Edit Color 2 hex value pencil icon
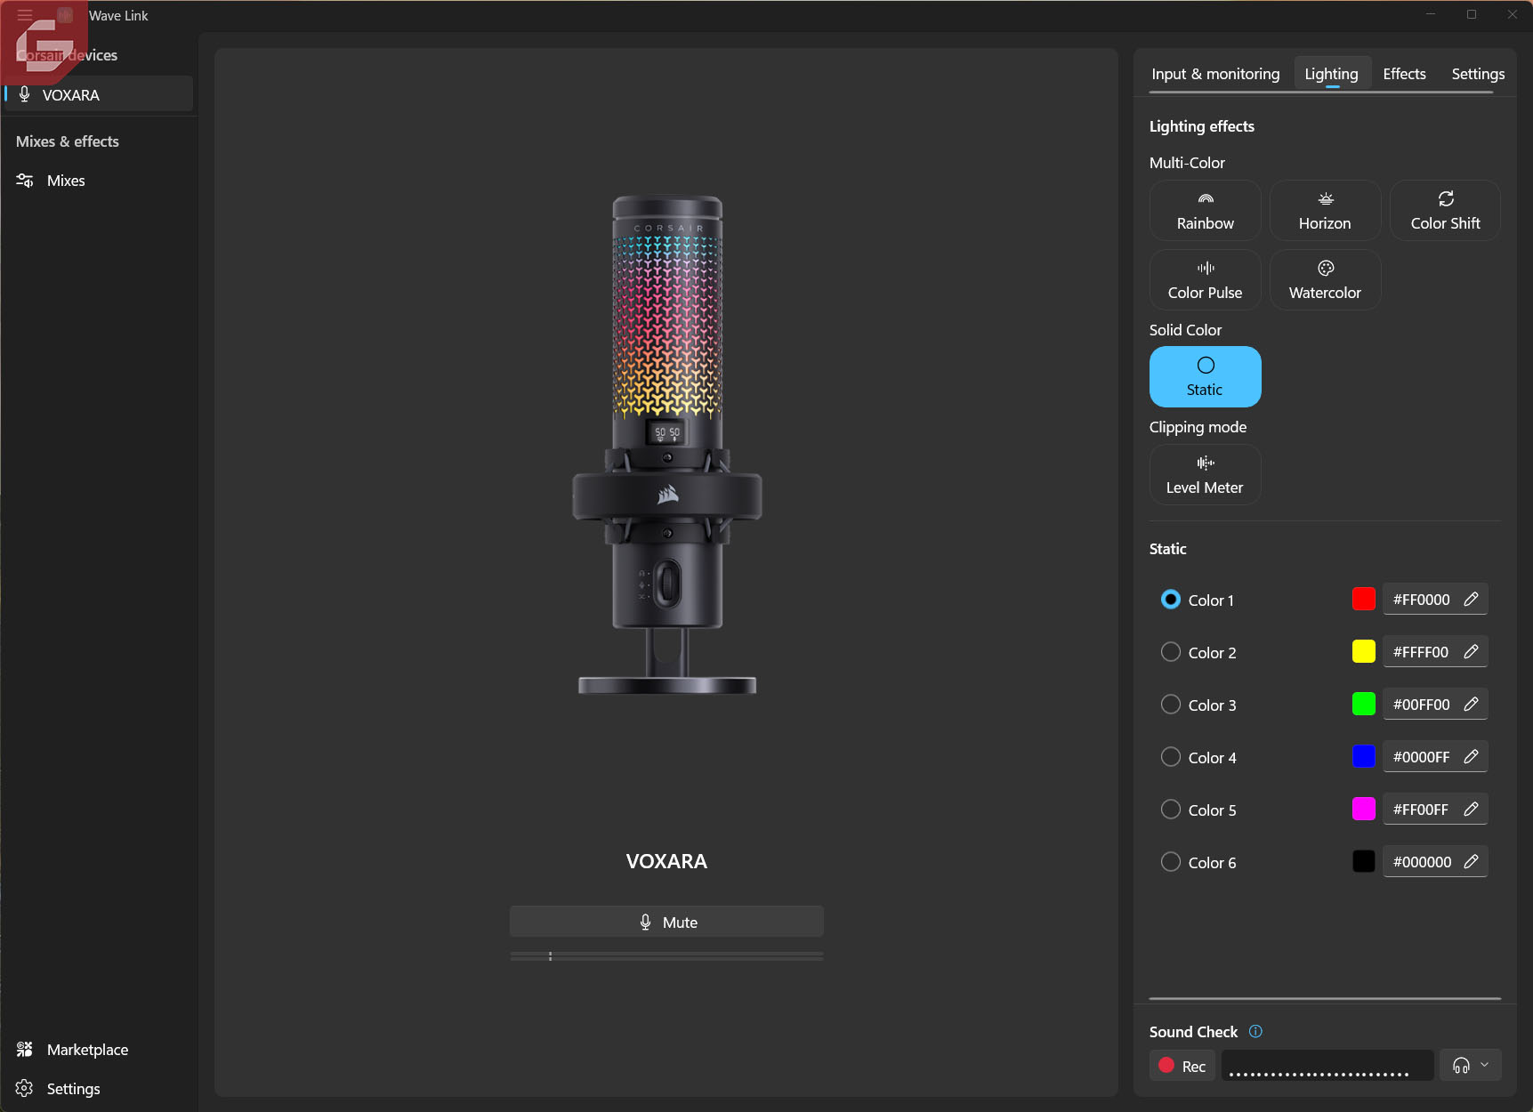The image size is (1533, 1112). click(x=1471, y=652)
